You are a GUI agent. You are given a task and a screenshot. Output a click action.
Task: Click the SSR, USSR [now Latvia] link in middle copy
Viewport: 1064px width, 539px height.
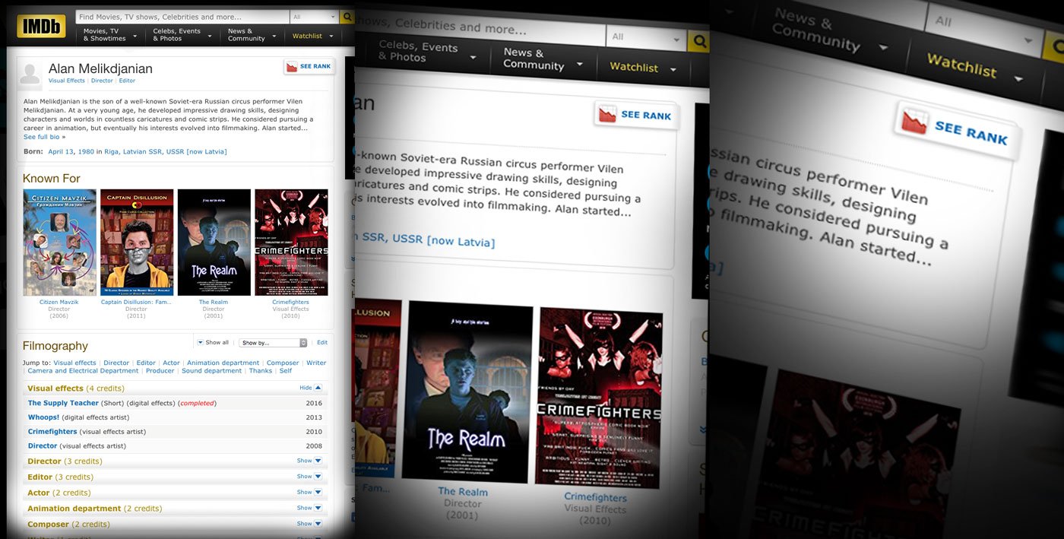click(x=427, y=239)
